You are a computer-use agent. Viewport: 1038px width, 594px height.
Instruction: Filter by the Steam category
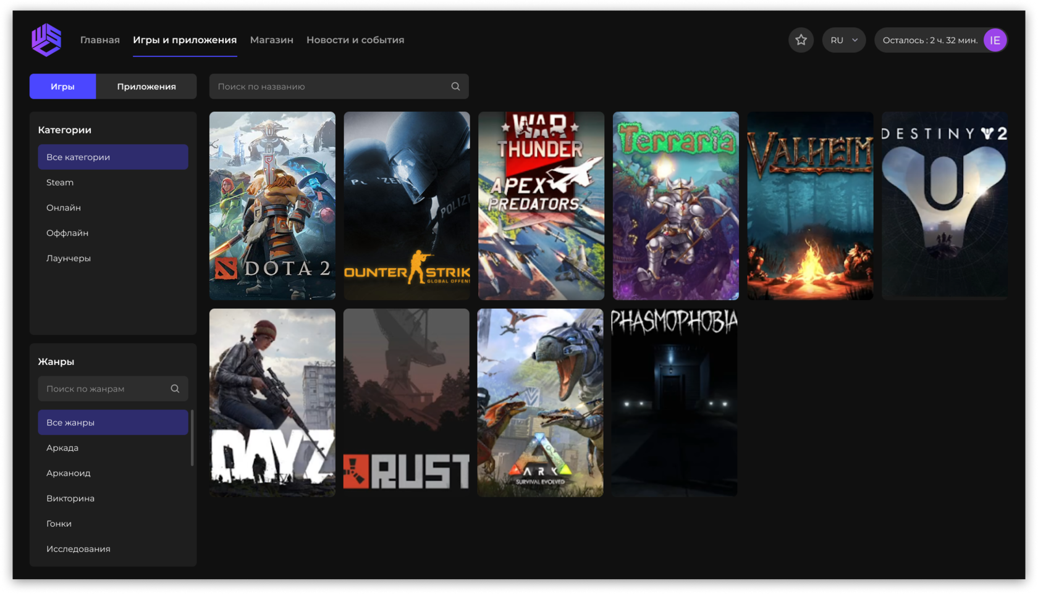113,182
